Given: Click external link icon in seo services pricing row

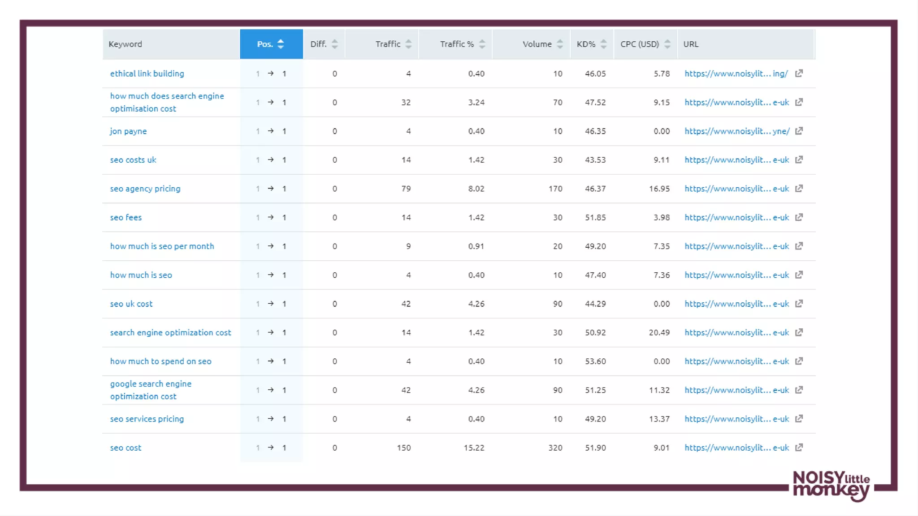Looking at the screenshot, I should tap(799, 419).
